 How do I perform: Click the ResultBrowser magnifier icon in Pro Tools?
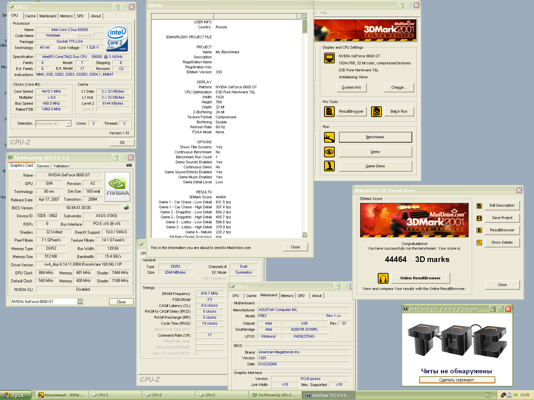click(x=329, y=111)
